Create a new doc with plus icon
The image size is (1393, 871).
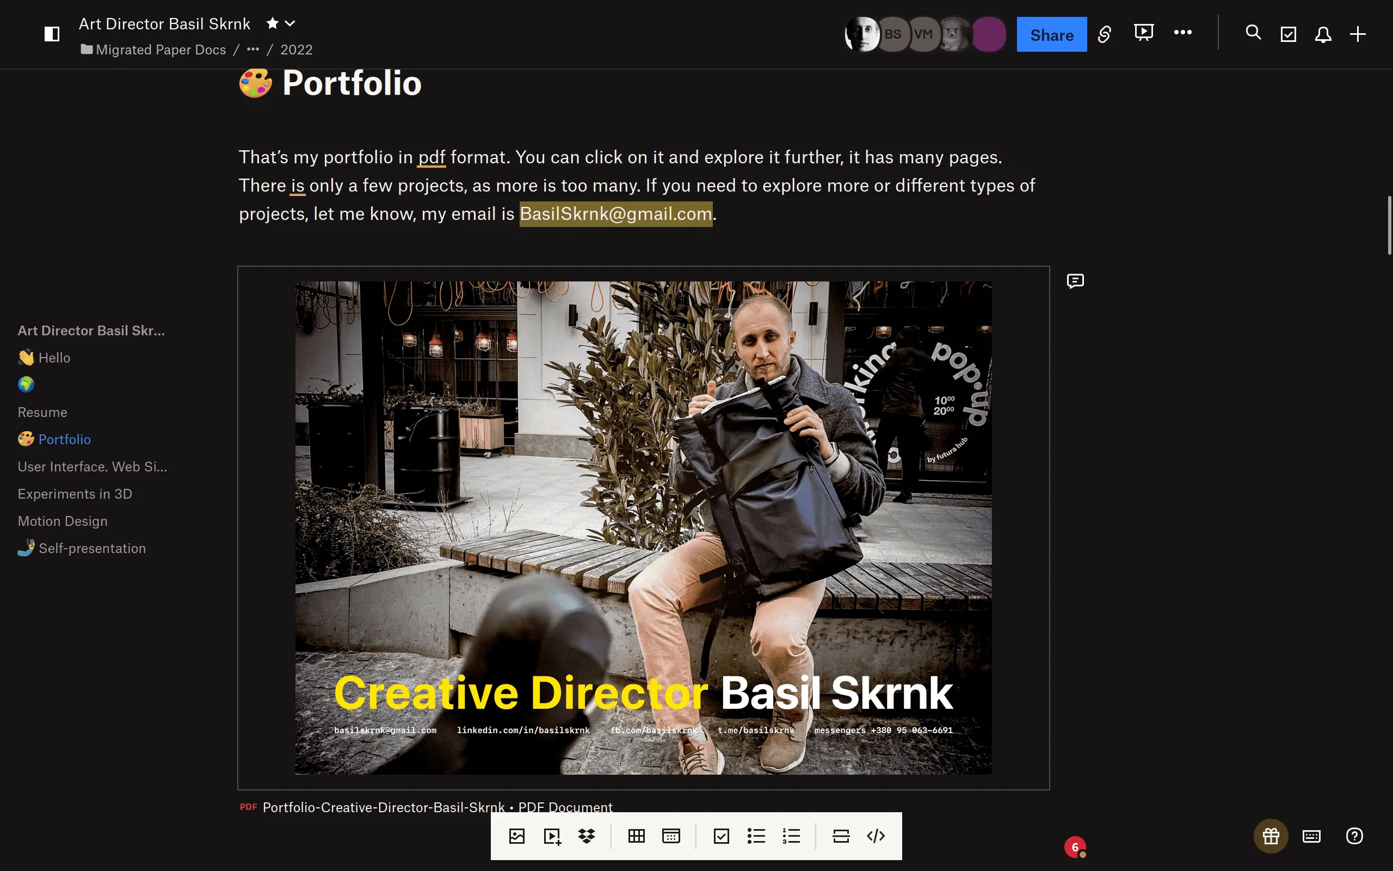point(1357,34)
